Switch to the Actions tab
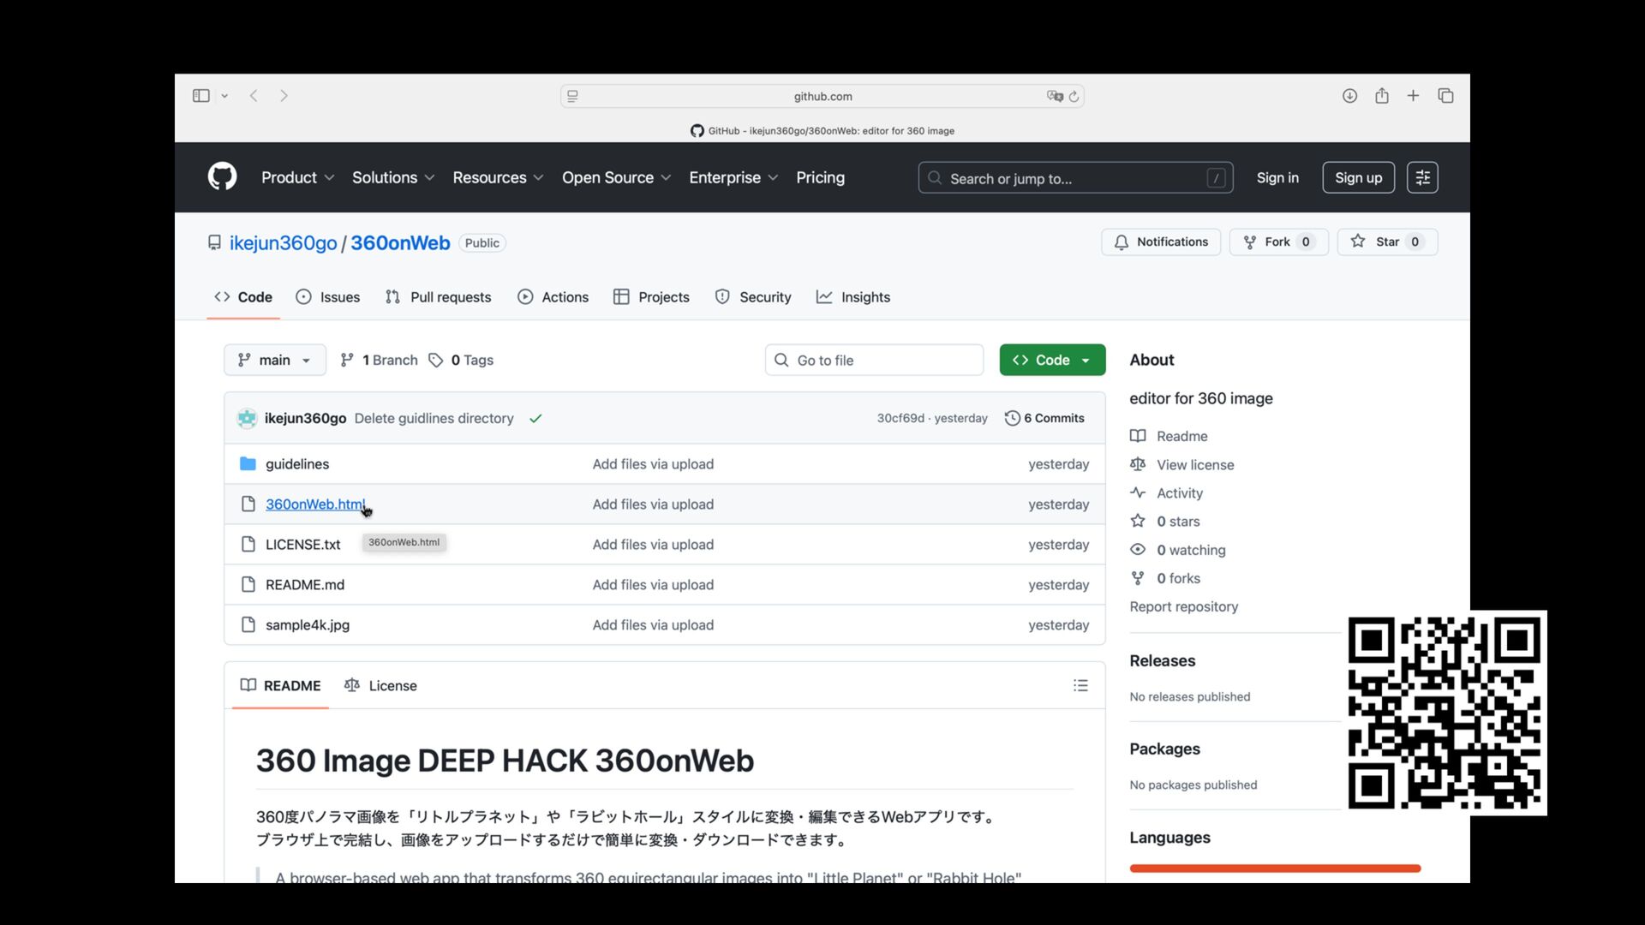1645x925 pixels. (553, 297)
